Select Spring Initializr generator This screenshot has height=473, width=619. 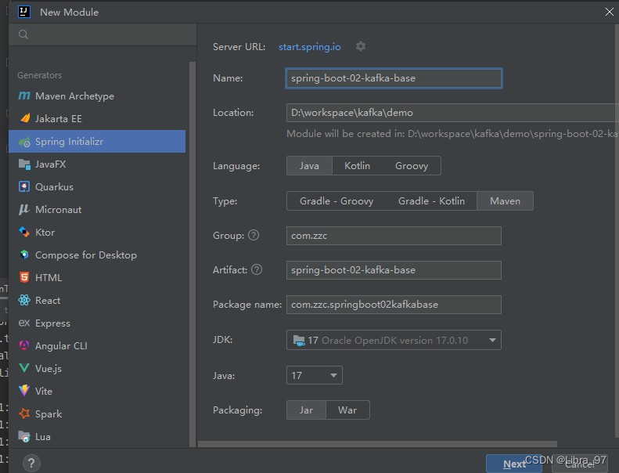click(x=97, y=142)
